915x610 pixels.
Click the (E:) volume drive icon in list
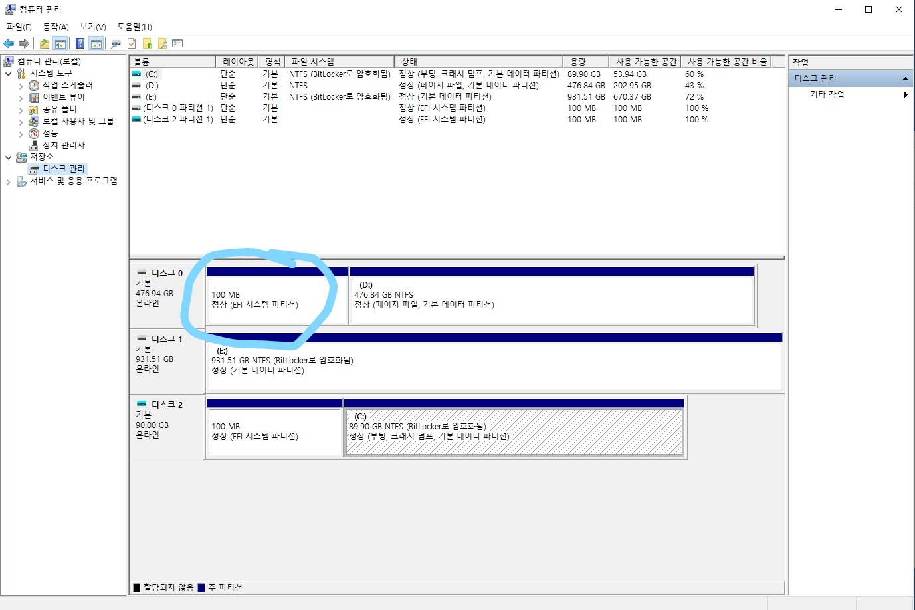tap(136, 97)
